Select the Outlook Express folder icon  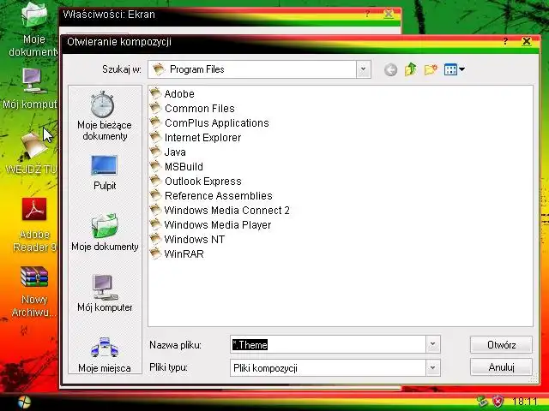click(155, 181)
